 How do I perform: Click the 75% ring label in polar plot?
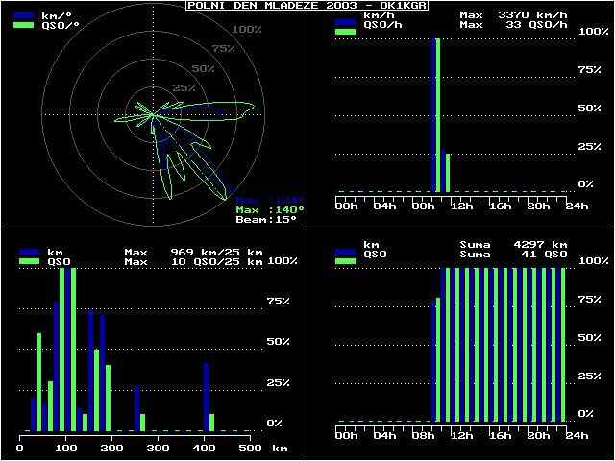coord(223,49)
